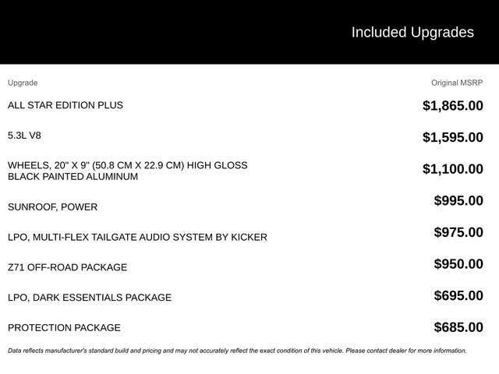
Task: Click the Upgrade column header
Action: click(x=23, y=83)
